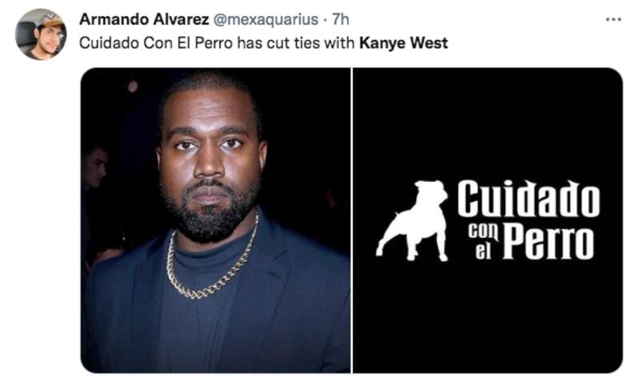Click the Perro word in the logo

(548, 242)
